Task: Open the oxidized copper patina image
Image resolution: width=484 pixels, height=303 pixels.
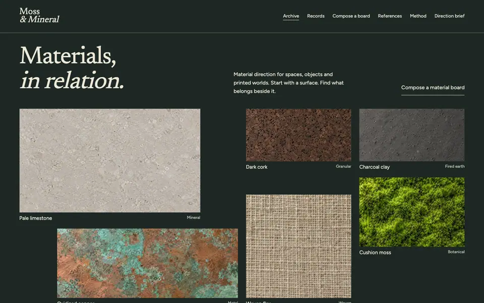Action: [148, 263]
